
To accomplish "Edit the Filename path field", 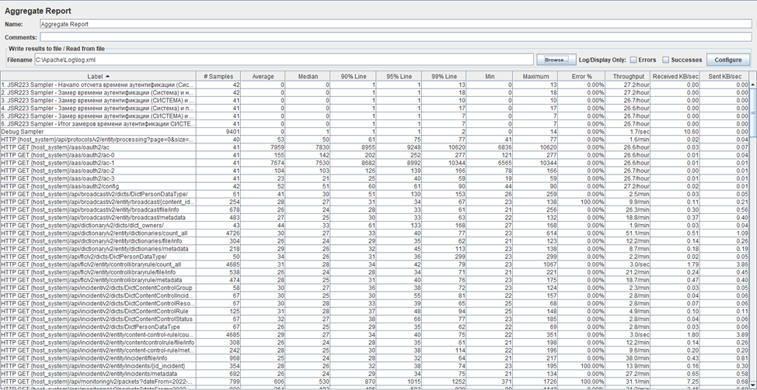I will [x=284, y=60].
